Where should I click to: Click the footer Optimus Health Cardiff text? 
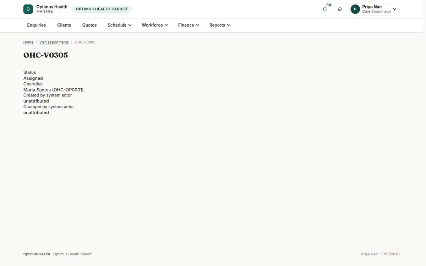72,254
